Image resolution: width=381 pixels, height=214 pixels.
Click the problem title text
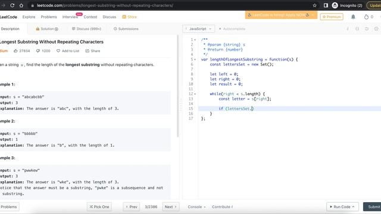point(52,42)
